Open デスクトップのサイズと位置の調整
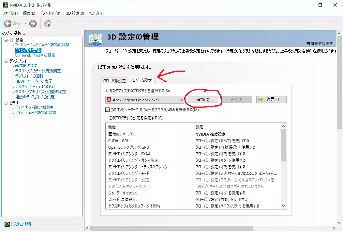 point(40,92)
